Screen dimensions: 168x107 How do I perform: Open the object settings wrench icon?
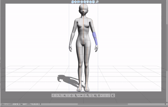[60, 96]
